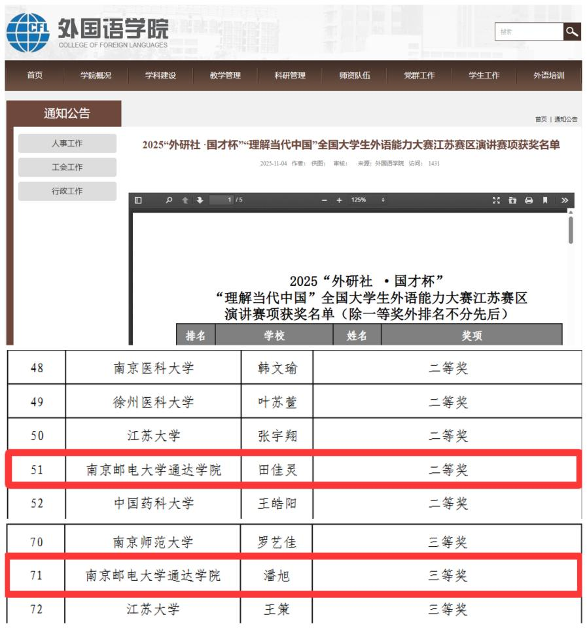Toggle the PDF viewer sidebar
The height and width of the screenshot is (628, 587).
138,200
